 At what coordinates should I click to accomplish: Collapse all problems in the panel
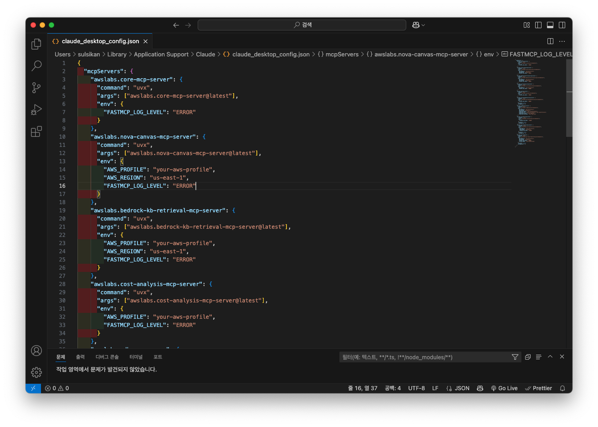point(528,357)
